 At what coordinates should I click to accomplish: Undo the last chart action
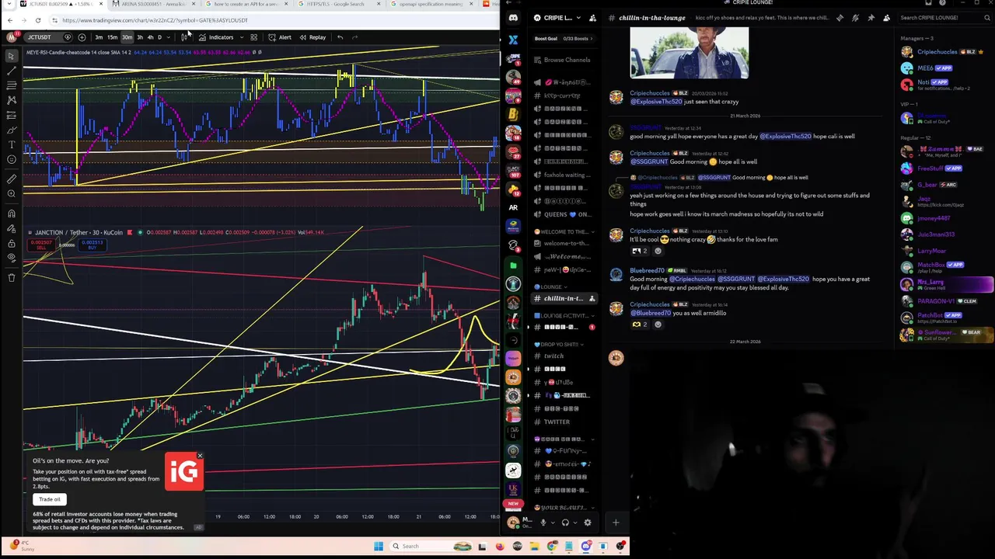pyautogui.click(x=340, y=37)
